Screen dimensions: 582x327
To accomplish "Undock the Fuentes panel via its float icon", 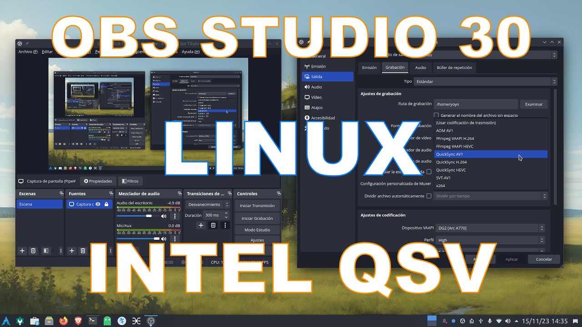I will 111,194.
